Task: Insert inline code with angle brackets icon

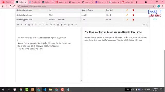Action: [51, 25]
